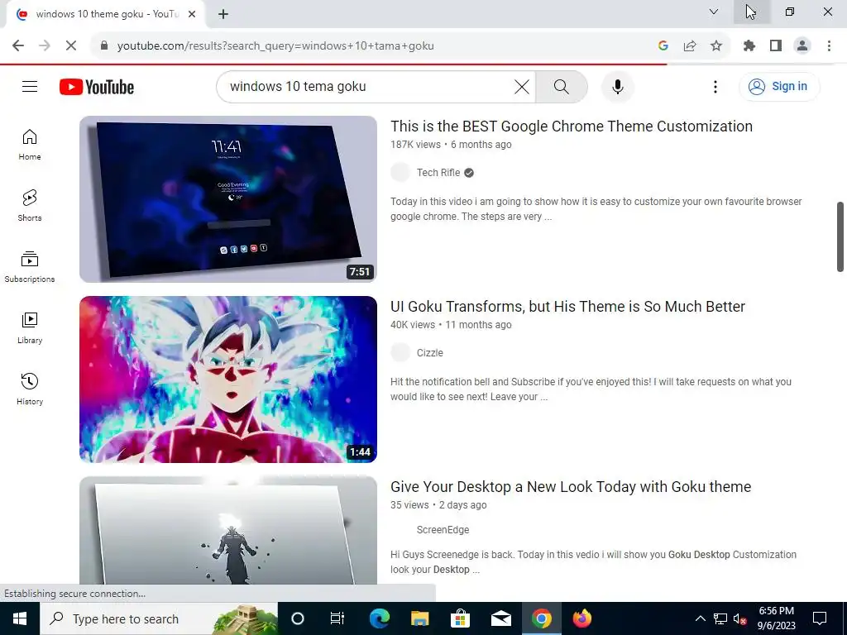Click the muted volume tray icon
This screenshot has height=635, width=847.
click(x=740, y=618)
